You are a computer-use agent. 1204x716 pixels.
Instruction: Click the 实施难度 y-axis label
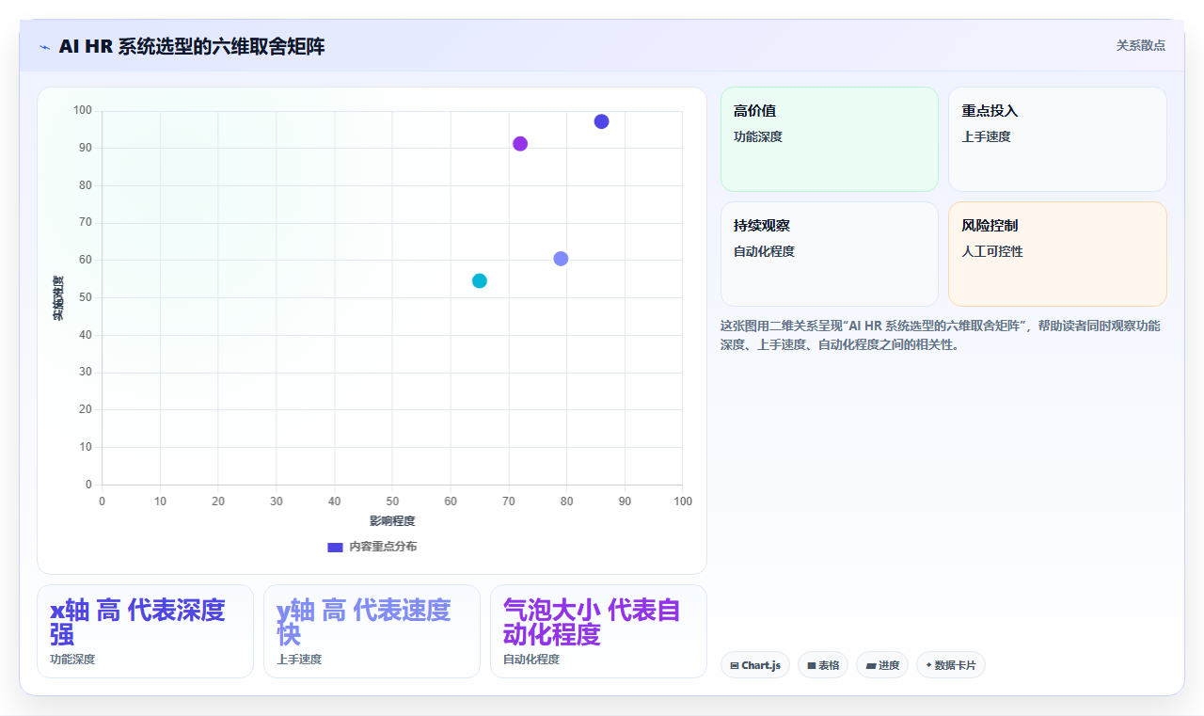click(57, 298)
